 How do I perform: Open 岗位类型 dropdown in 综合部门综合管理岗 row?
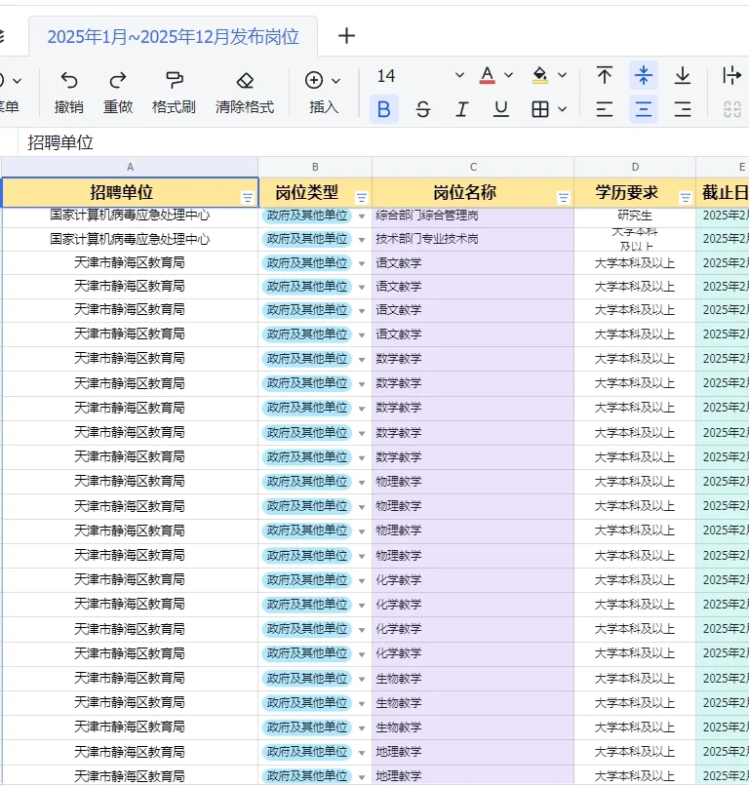(x=362, y=216)
